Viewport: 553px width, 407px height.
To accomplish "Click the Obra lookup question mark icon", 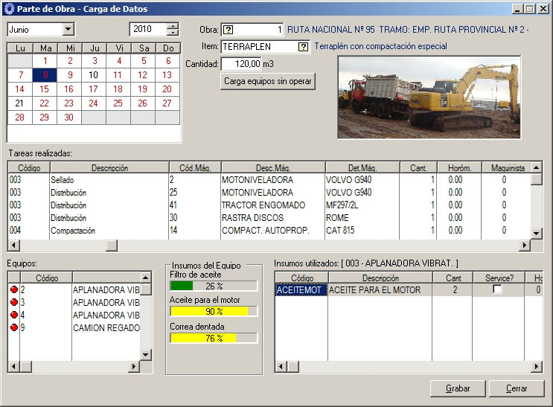I will tap(228, 30).
